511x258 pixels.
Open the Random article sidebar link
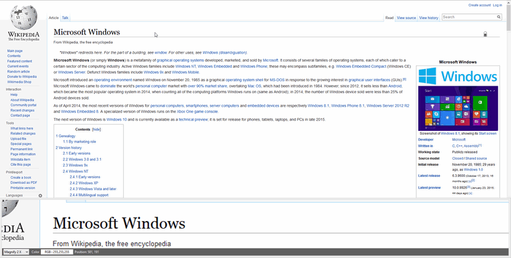click(x=18, y=72)
